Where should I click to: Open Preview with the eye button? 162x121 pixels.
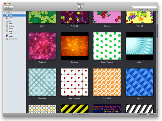pos(81,7)
